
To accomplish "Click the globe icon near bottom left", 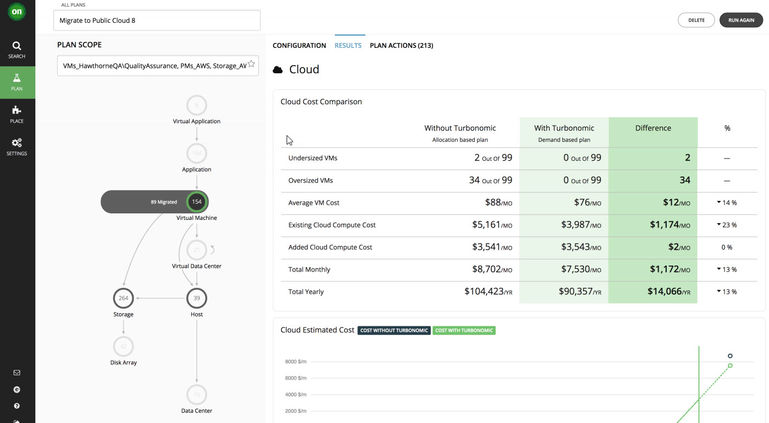I will point(16,389).
